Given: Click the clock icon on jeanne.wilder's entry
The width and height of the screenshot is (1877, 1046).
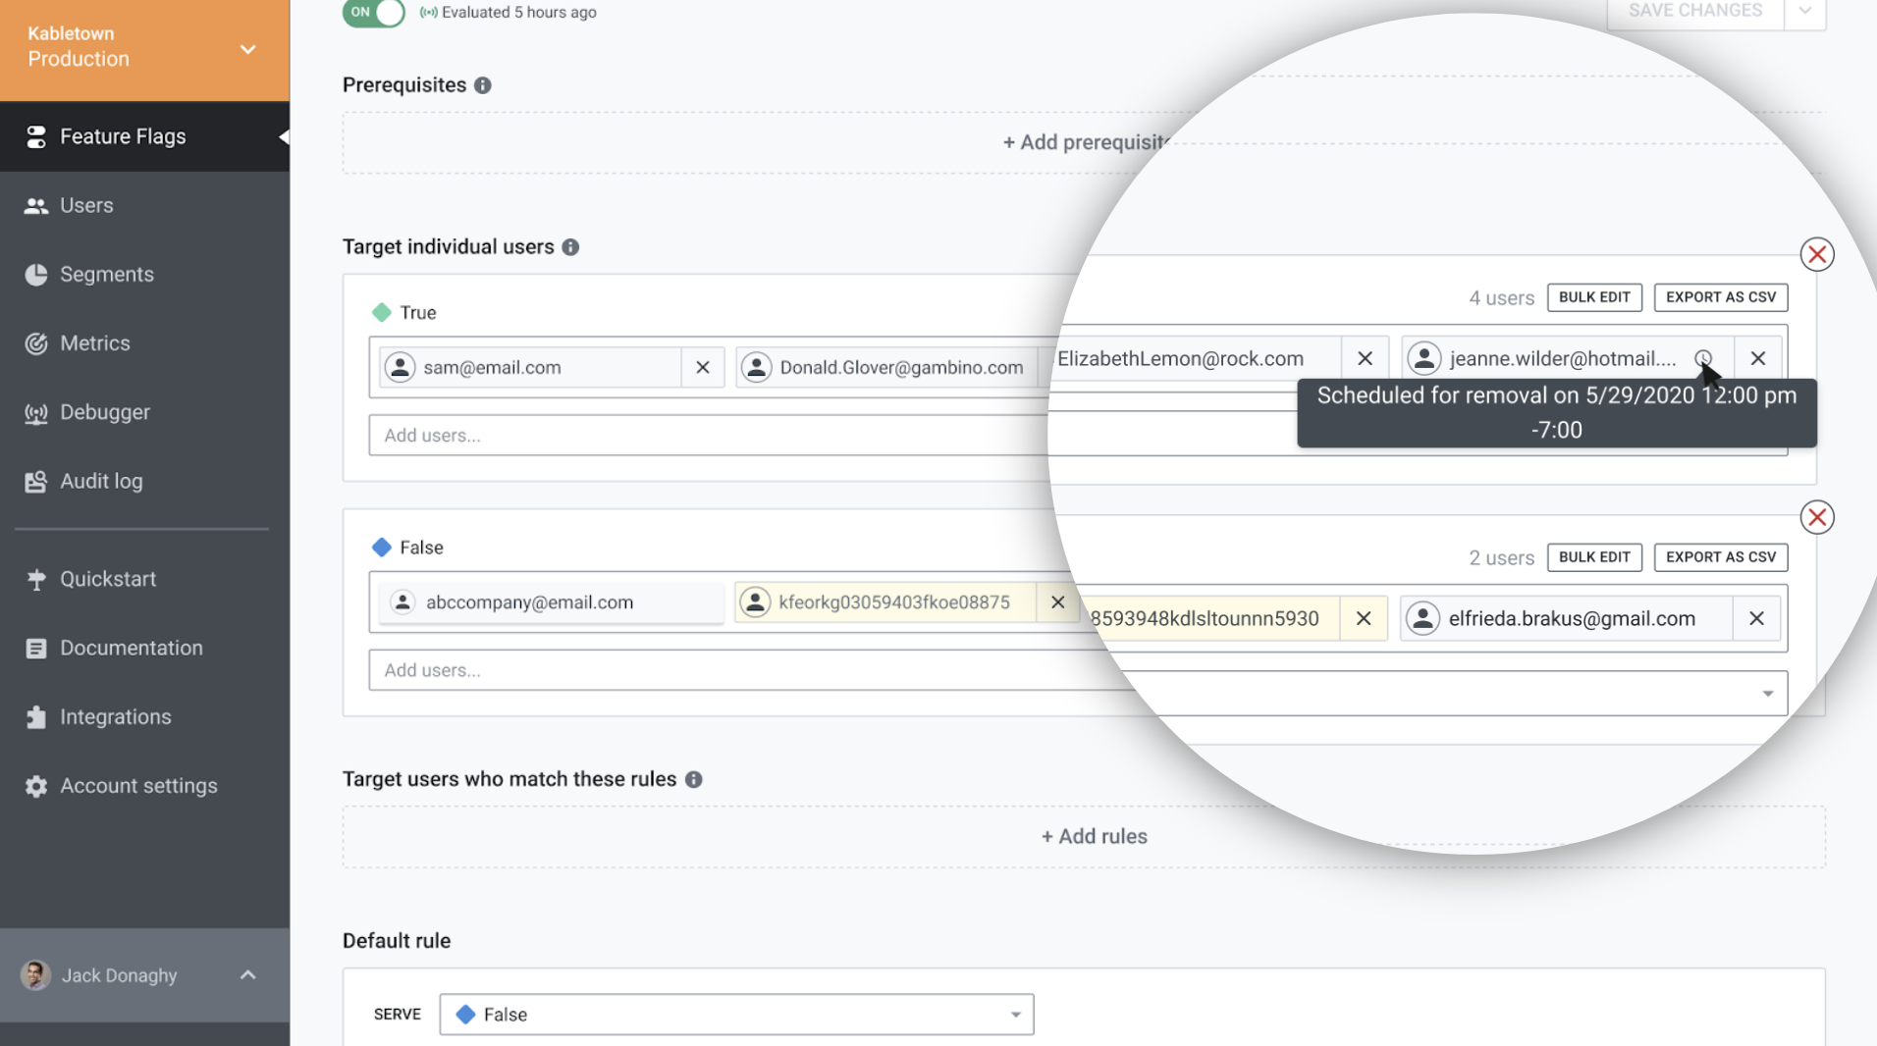Looking at the screenshot, I should pyautogui.click(x=1703, y=358).
